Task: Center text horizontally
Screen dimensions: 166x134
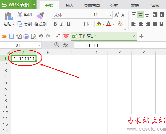Action: 141,24
